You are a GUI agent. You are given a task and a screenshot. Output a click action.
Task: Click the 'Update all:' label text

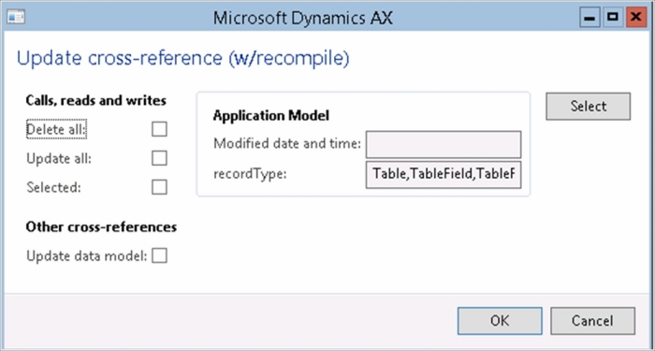pyautogui.click(x=59, y=159)
